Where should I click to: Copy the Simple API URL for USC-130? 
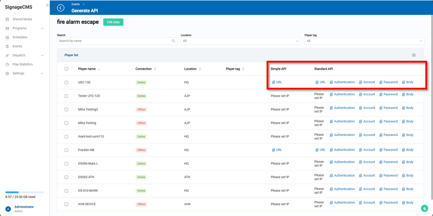(276, 82)
